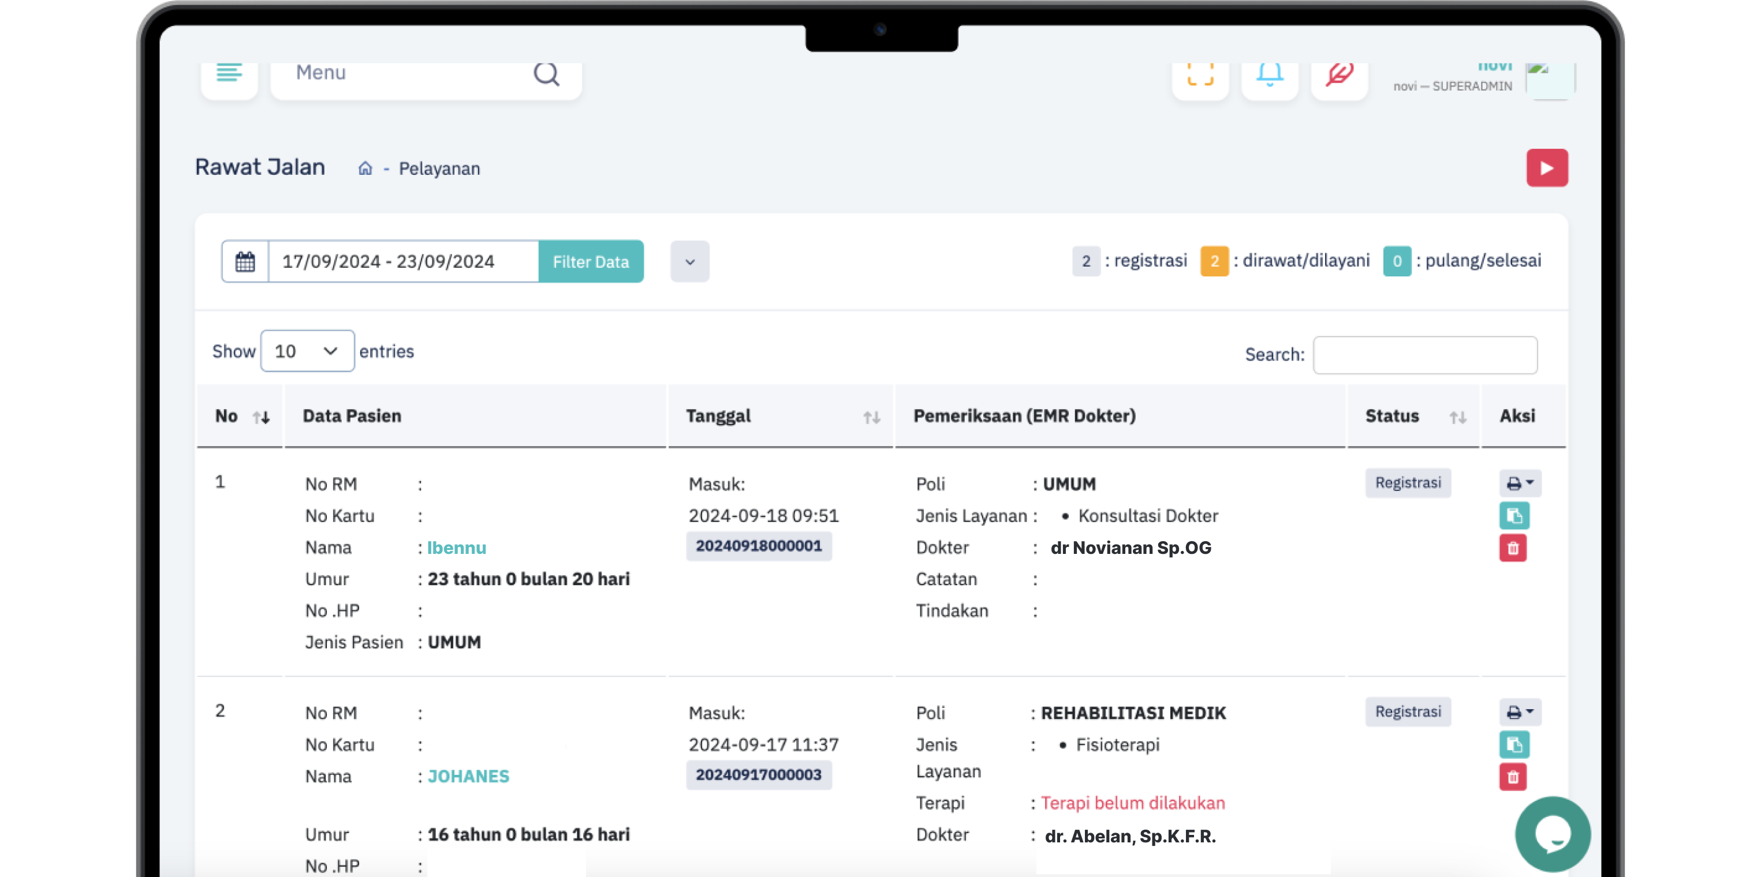Click doctor name dr Novianan Sp.OG
1761x877 pixels.
1131,548
